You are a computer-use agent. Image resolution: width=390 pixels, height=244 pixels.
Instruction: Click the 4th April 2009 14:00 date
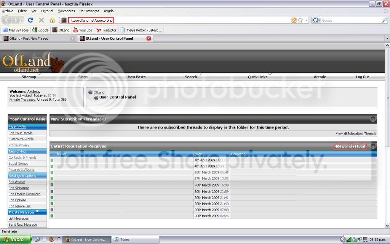click(x=209, y=160)
